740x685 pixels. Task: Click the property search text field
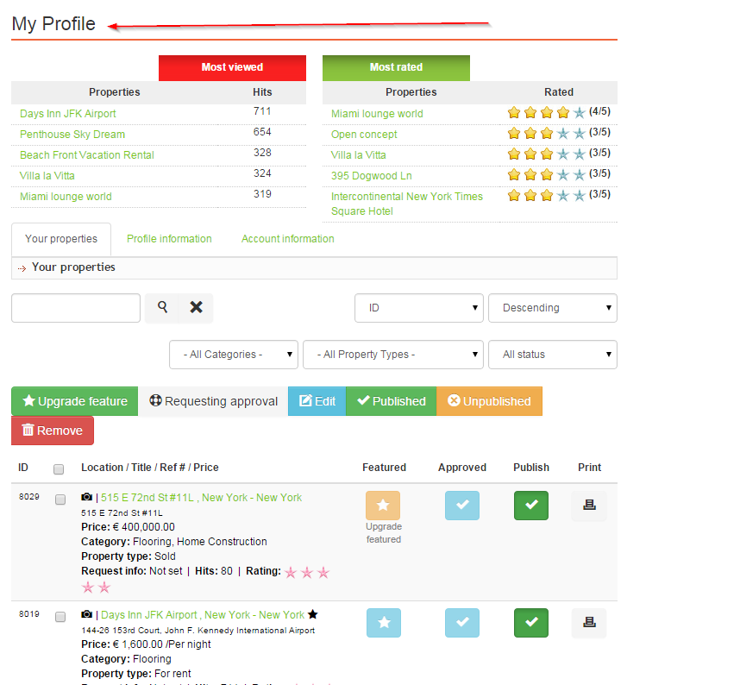pyautogui.click(x=76, y=308)
